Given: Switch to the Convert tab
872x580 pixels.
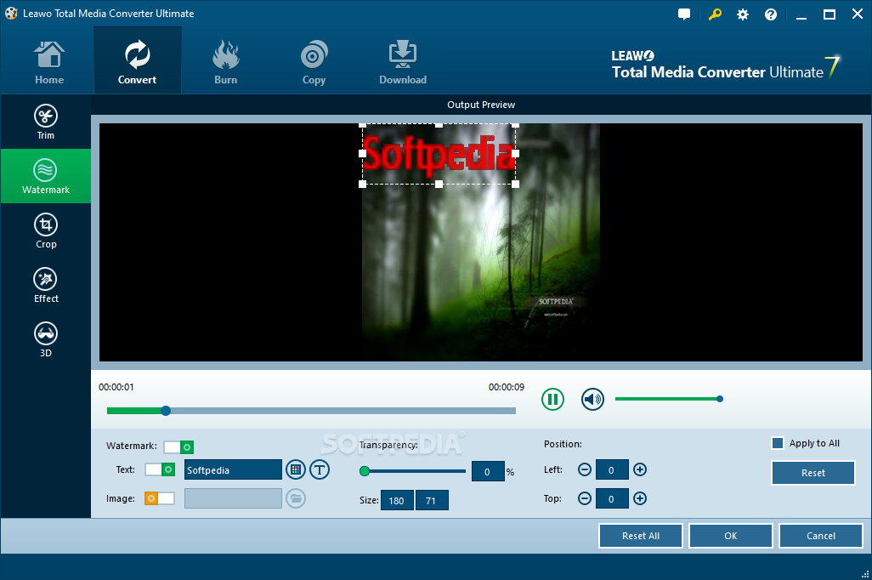Looking at the screenshot, I should tap(138, 60).
